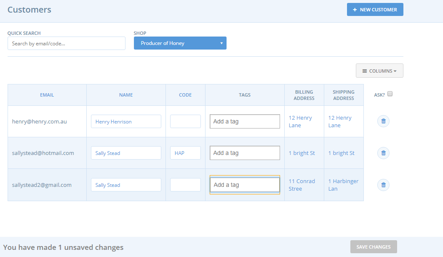Viewport: 443px width, 257px height.
Task: Click the New Customer button
Action: (375, 10)
